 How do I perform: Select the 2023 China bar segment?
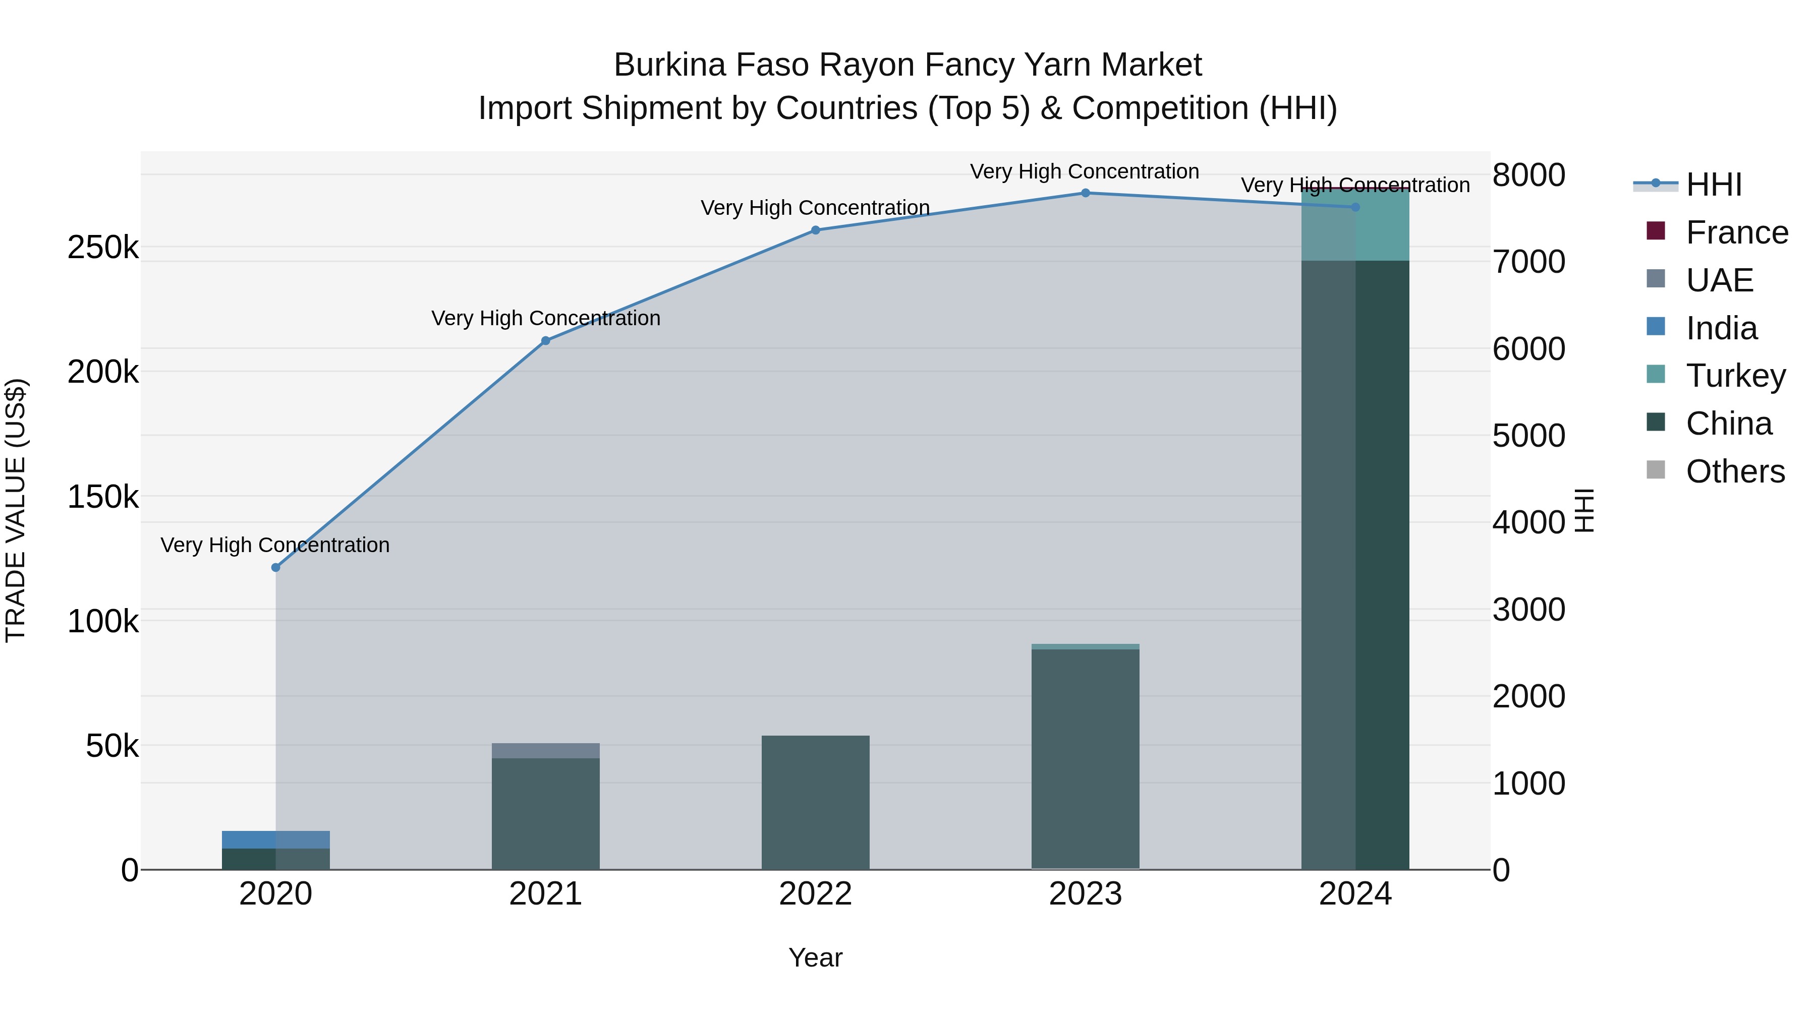click(x=1086, y=759)
